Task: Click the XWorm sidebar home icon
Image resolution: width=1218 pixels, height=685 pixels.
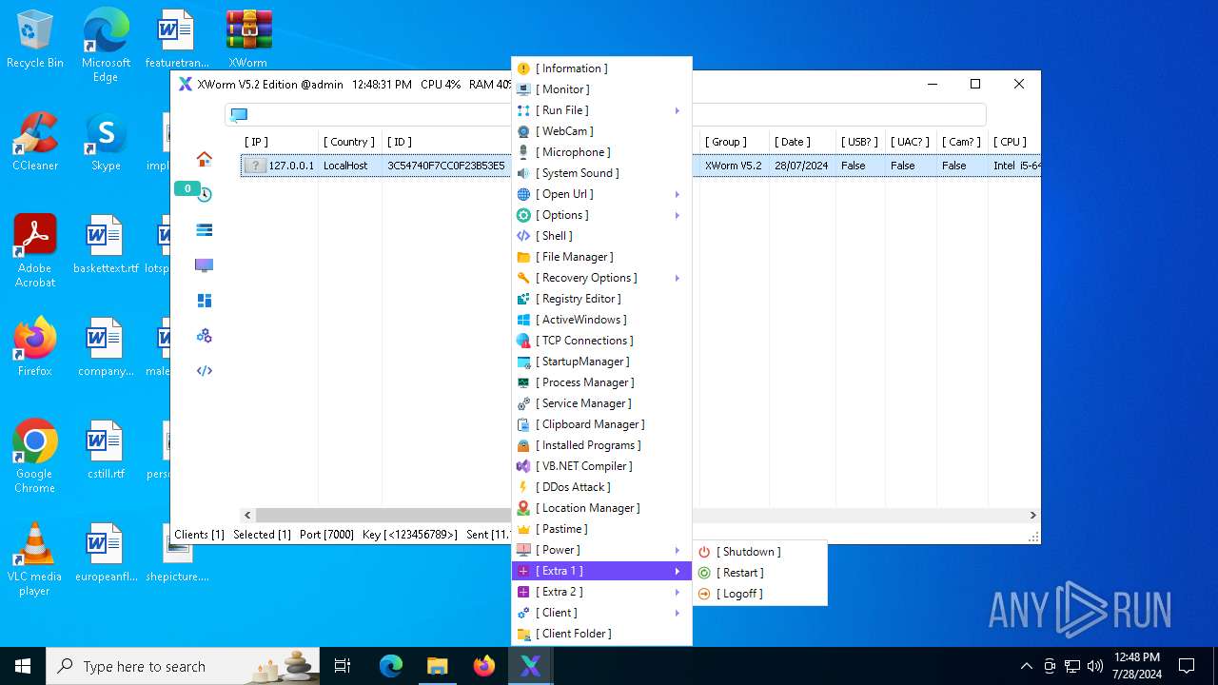Action: (204, 159)
